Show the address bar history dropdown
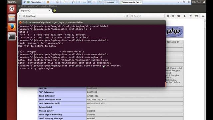 125,16
